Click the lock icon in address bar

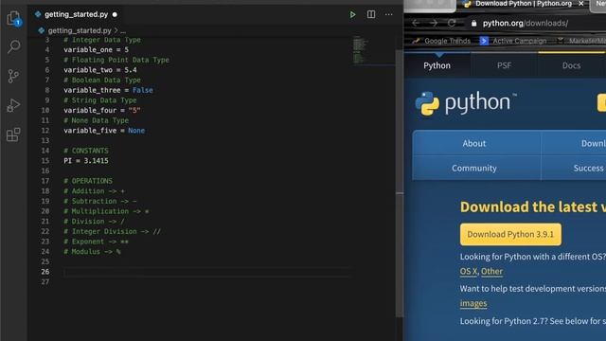(473, 23)
